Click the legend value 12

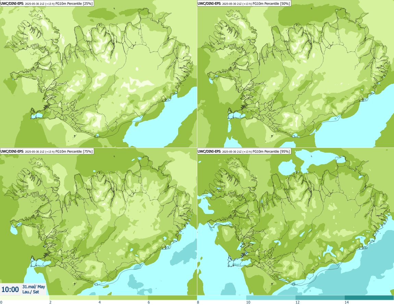coord(297,302)
